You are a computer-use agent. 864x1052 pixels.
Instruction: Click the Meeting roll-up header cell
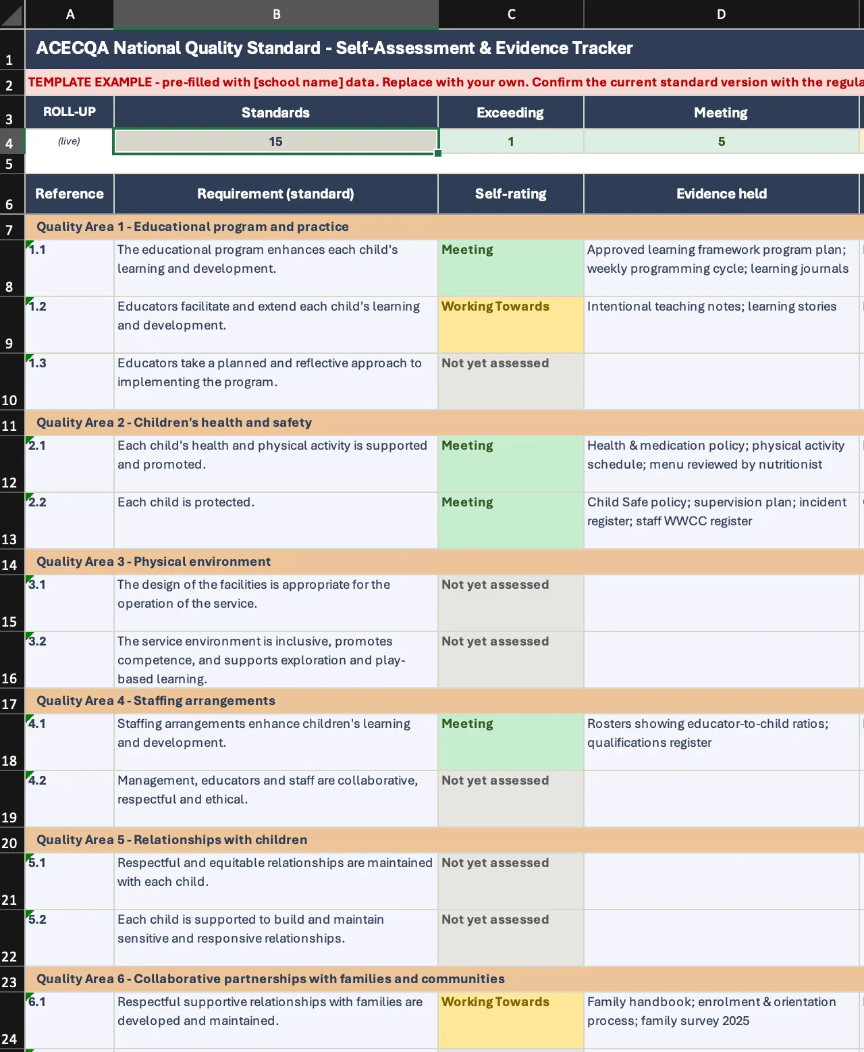[x=722, y=112]
